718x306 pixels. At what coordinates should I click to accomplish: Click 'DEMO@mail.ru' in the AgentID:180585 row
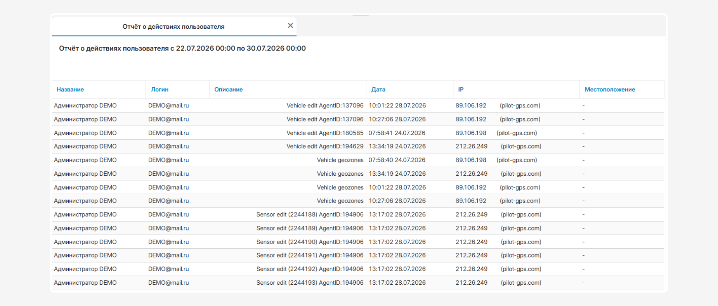168,133
